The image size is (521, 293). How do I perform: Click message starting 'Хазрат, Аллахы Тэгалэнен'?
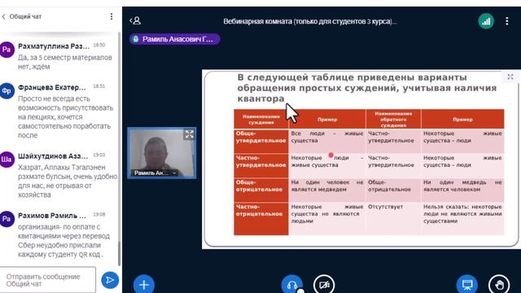[x=68, y=181]
